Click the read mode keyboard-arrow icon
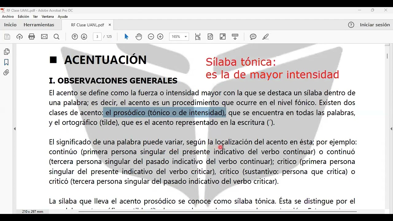 pyautogui.click(x=235, y=37)
